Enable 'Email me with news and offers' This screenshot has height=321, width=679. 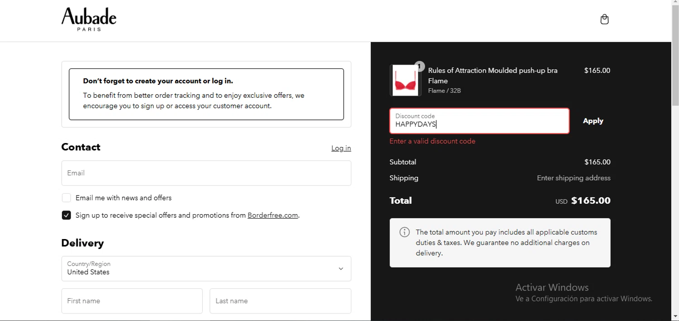point(67,198)
